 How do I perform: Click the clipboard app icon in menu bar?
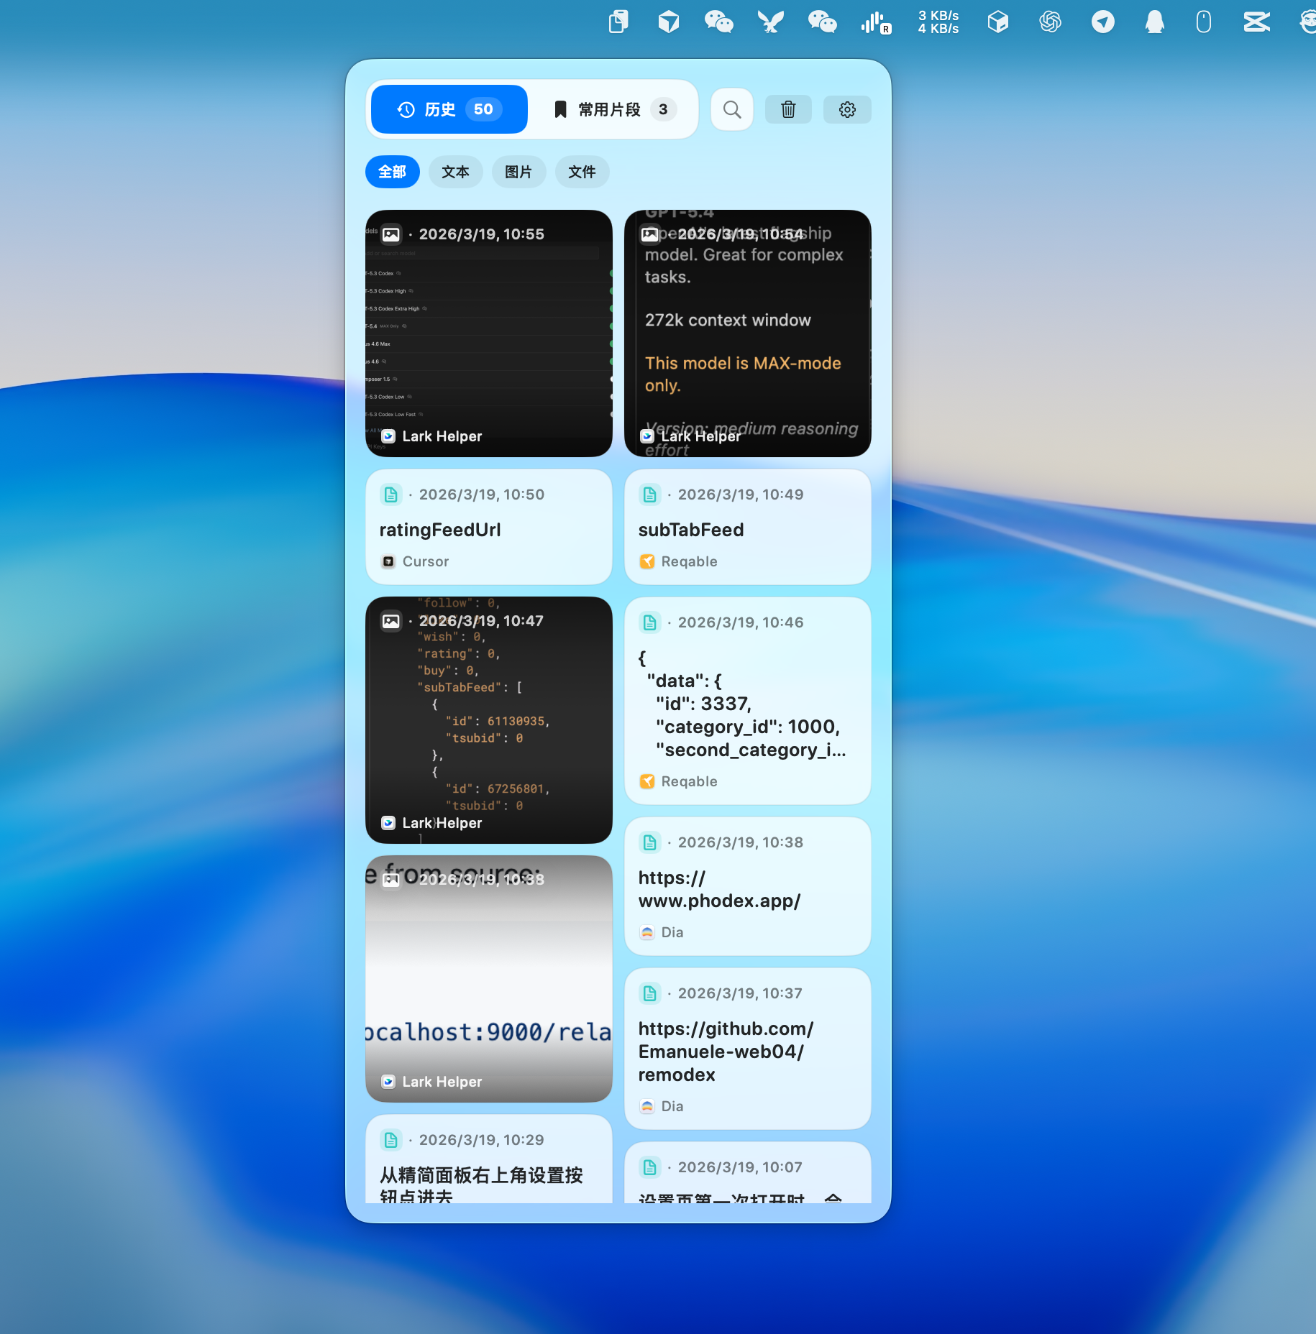point(618,22)
